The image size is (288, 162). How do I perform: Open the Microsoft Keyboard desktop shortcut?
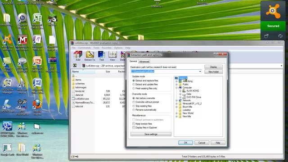coord(22,64)
